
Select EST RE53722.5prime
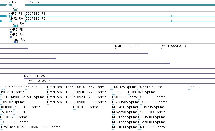coord(125,122)
